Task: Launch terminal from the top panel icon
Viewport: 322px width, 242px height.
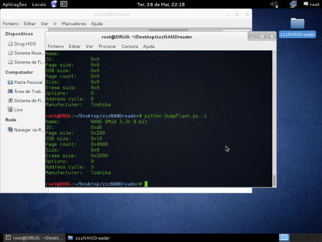Action: click(x=64, y=4)
